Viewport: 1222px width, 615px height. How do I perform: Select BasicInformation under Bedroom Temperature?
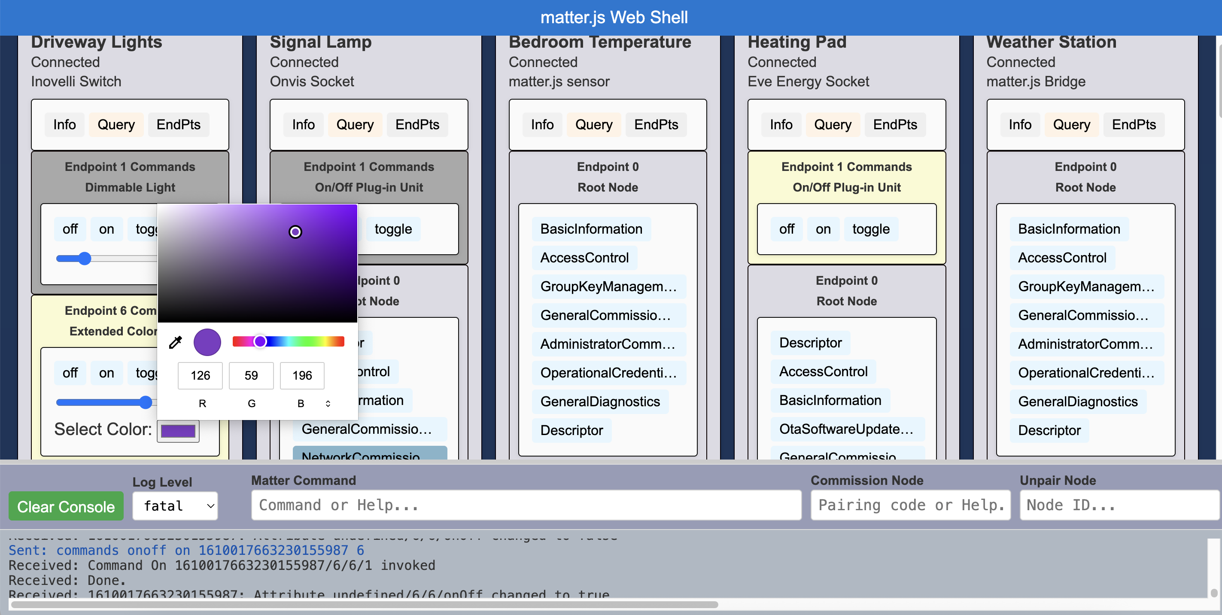[x=590, y=229]
